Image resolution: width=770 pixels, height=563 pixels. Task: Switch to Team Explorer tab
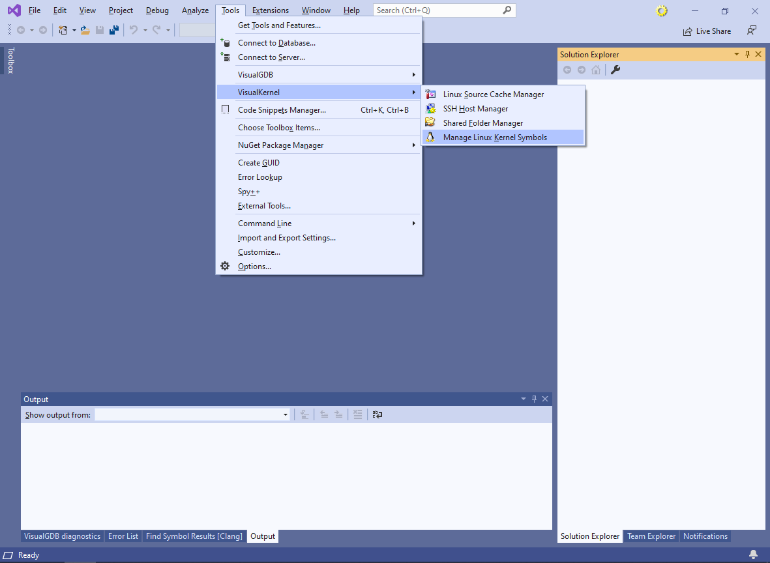651,536
